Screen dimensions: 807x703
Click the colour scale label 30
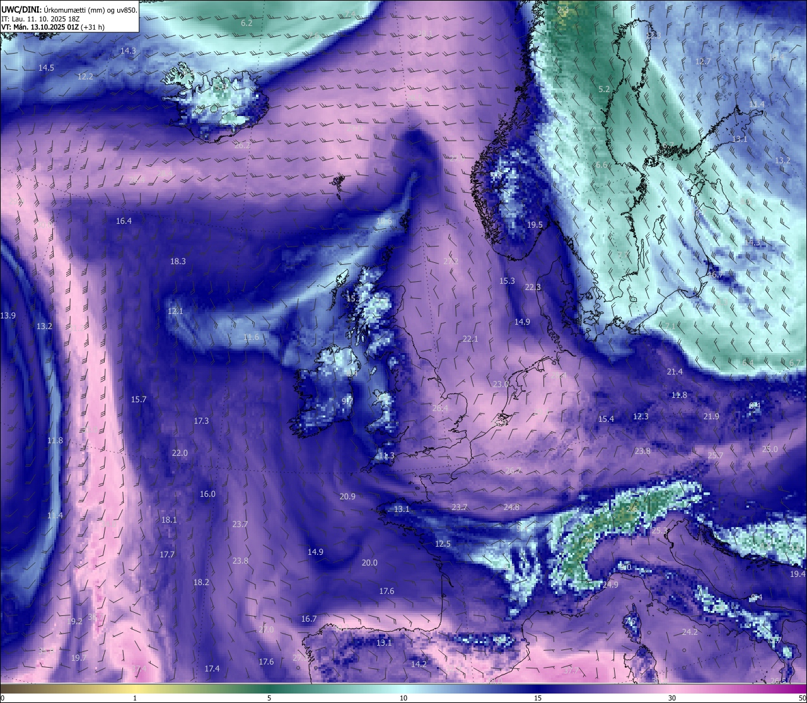click(672, 698)
